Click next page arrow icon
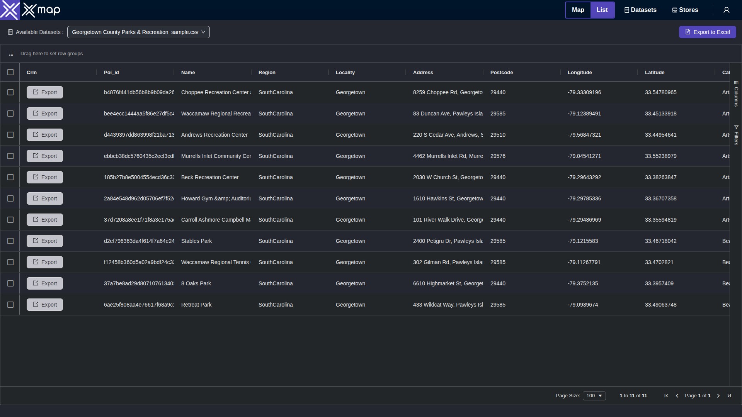This screenshot has width=742, height=417. pos(718,396)
